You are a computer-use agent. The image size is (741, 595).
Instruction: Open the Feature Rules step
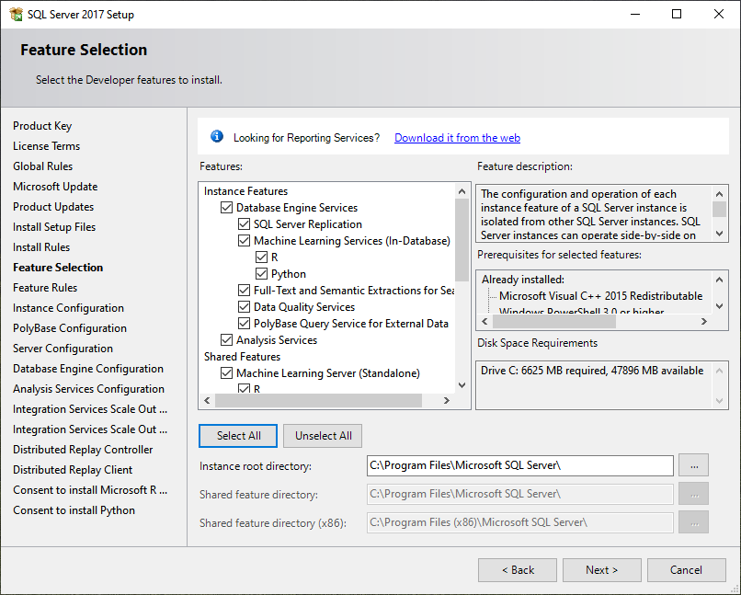[45, 288]
